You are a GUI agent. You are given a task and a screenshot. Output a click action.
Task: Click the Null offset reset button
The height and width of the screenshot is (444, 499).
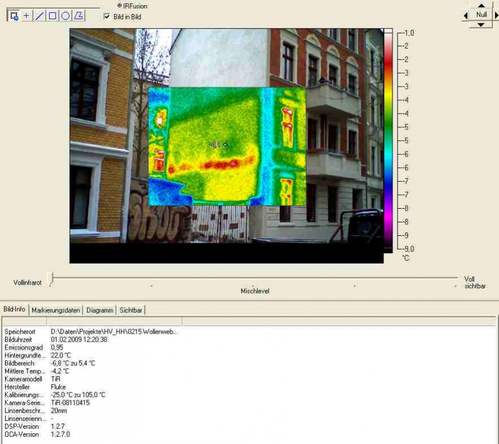click(481, 15)
